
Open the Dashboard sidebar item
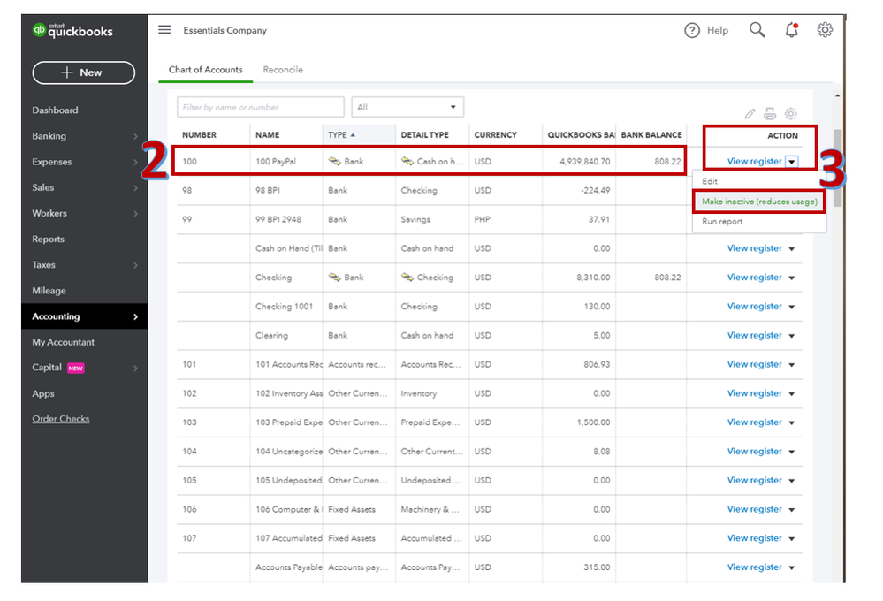pyautogui.click(x=55, y=110)
